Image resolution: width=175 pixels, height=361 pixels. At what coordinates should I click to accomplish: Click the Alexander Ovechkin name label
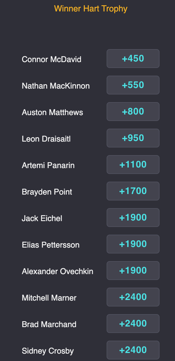click(57, 271)
